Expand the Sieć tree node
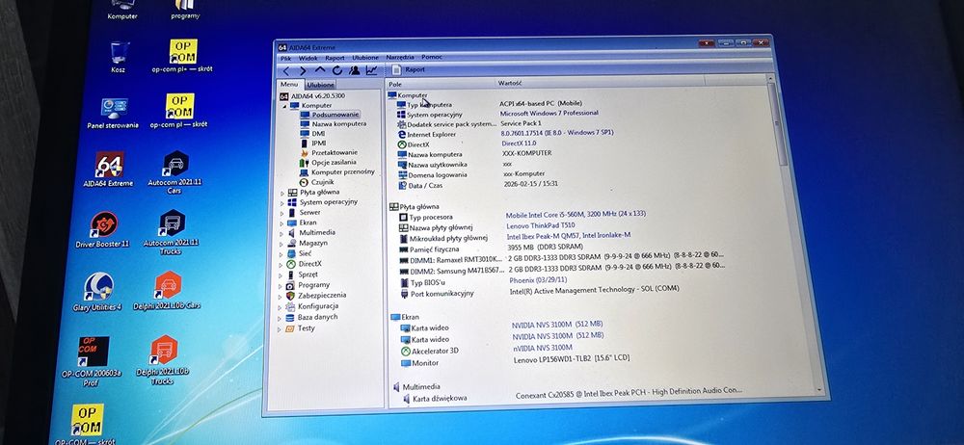 (x=282, y=254)
